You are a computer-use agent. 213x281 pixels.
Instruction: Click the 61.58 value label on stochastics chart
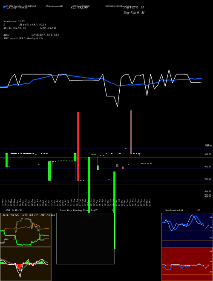pos(207,227)
